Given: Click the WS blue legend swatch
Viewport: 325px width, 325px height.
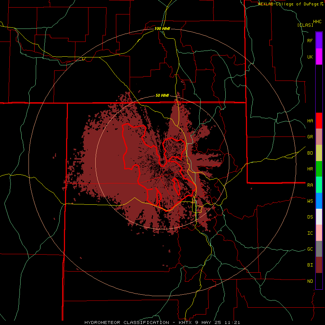Looking at the screenshot, I should point(319,201).
